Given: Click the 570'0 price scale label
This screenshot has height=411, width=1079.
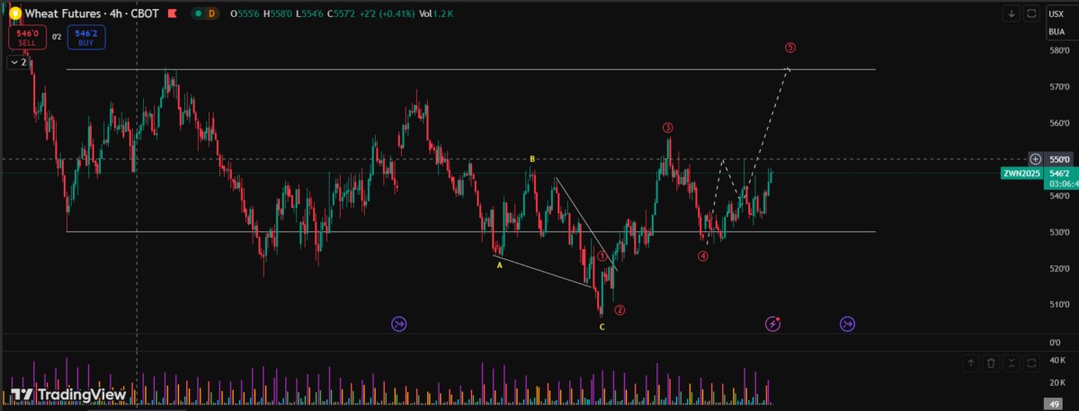Looking at the screenshot, I should 1057,86.
